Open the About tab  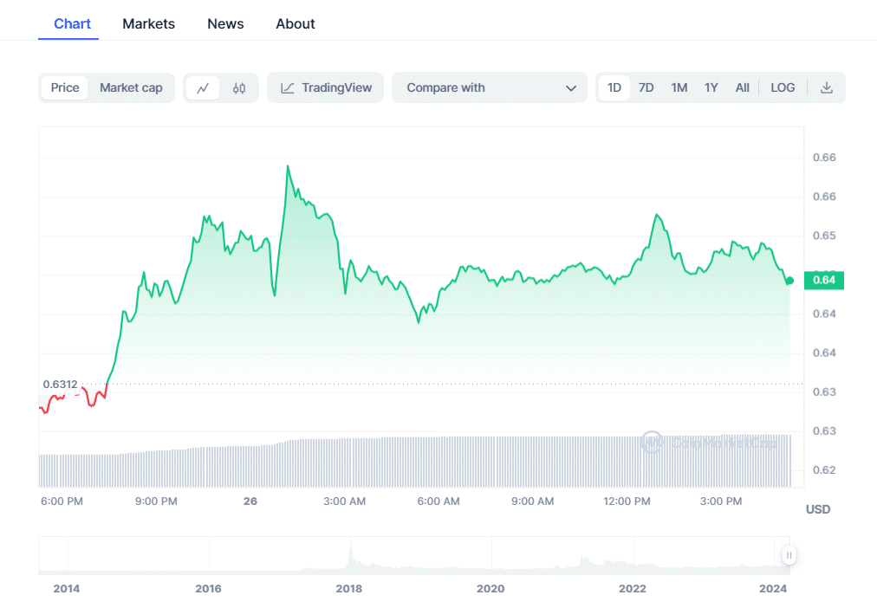point(296,24)
